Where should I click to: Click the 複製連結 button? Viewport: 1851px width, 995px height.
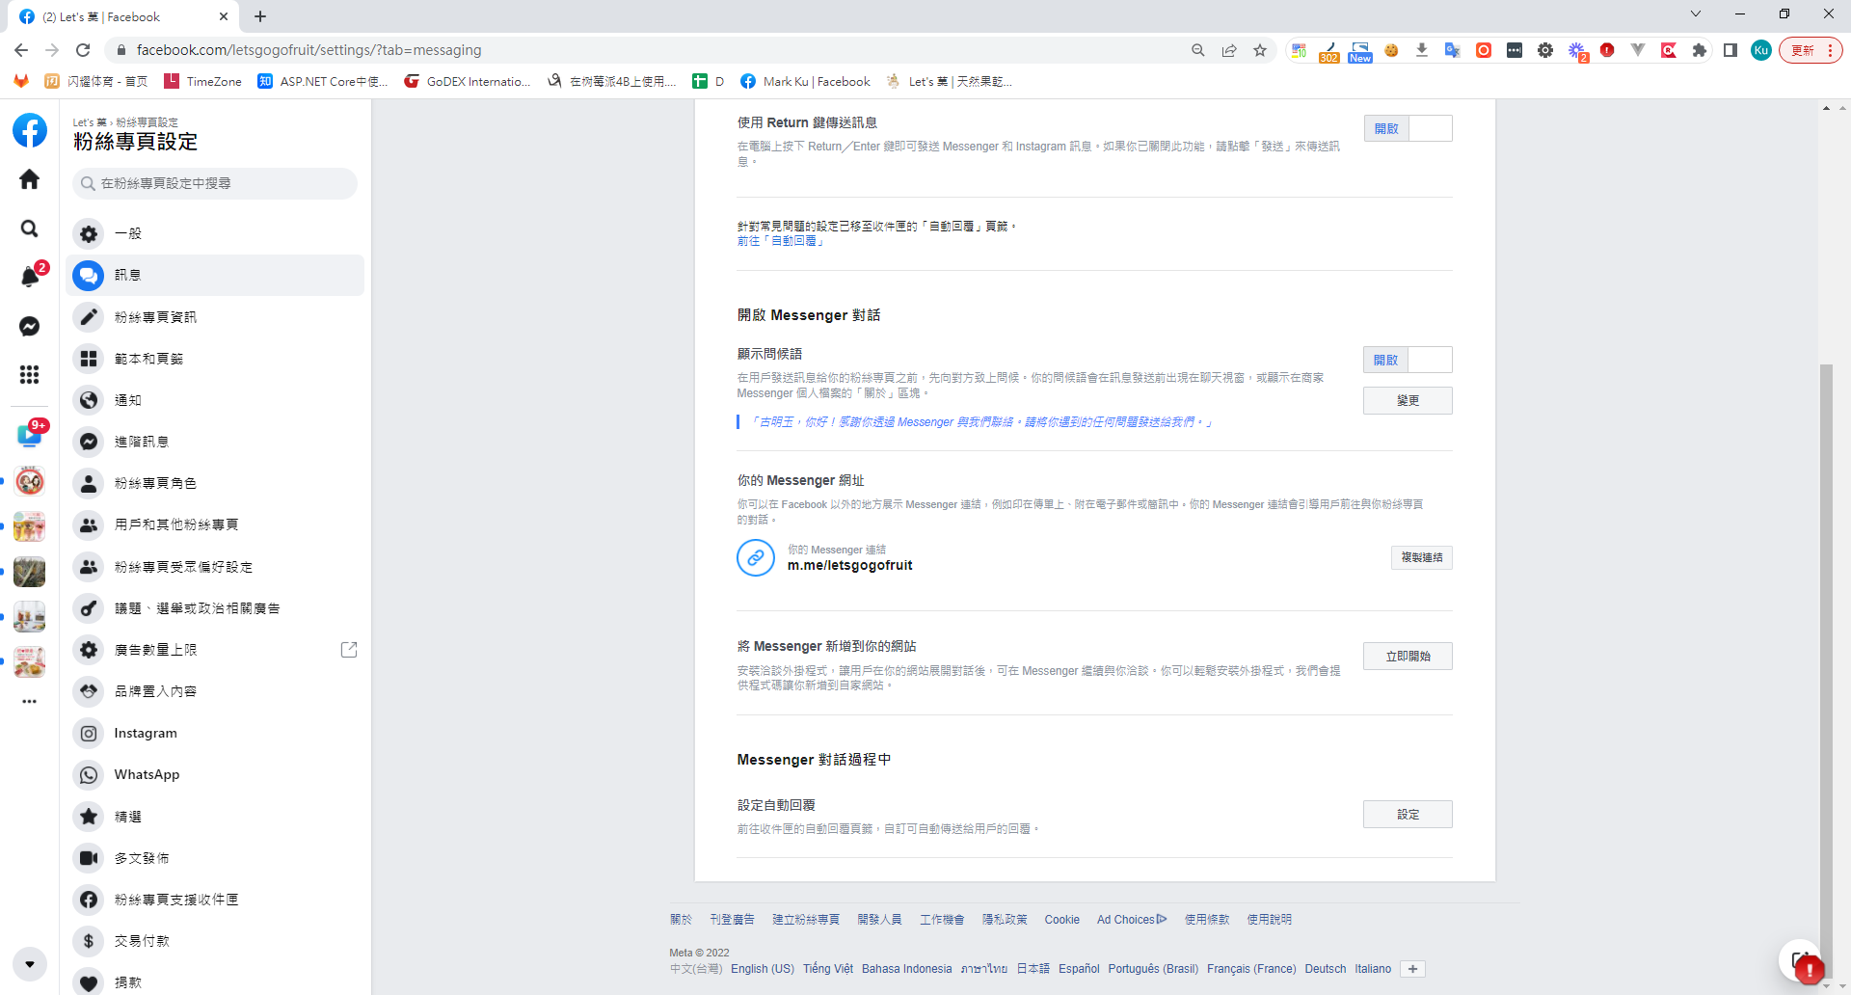click(x=1421, y=557)
